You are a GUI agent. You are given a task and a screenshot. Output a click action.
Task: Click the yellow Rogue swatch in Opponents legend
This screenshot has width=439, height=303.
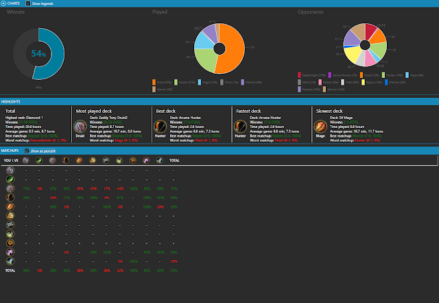coord(363,82)
